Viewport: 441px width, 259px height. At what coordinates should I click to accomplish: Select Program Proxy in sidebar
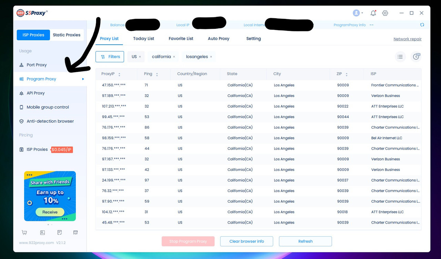pos(50,79)
